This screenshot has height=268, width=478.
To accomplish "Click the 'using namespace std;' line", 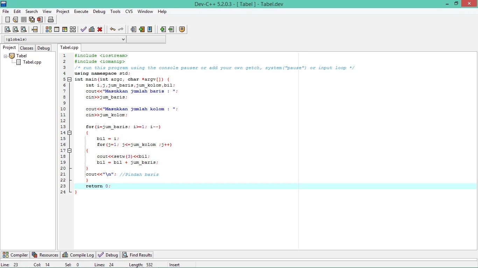I will [x=103, y=73].
